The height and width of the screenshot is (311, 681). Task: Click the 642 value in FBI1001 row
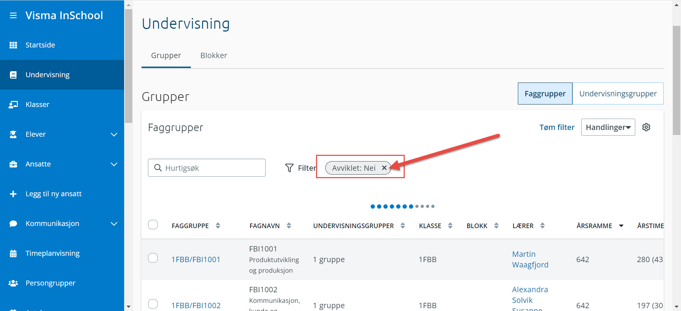583,259
